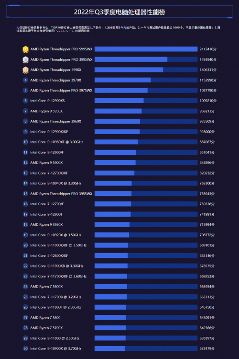Click the rank 4 number badge

click(25, 80)
